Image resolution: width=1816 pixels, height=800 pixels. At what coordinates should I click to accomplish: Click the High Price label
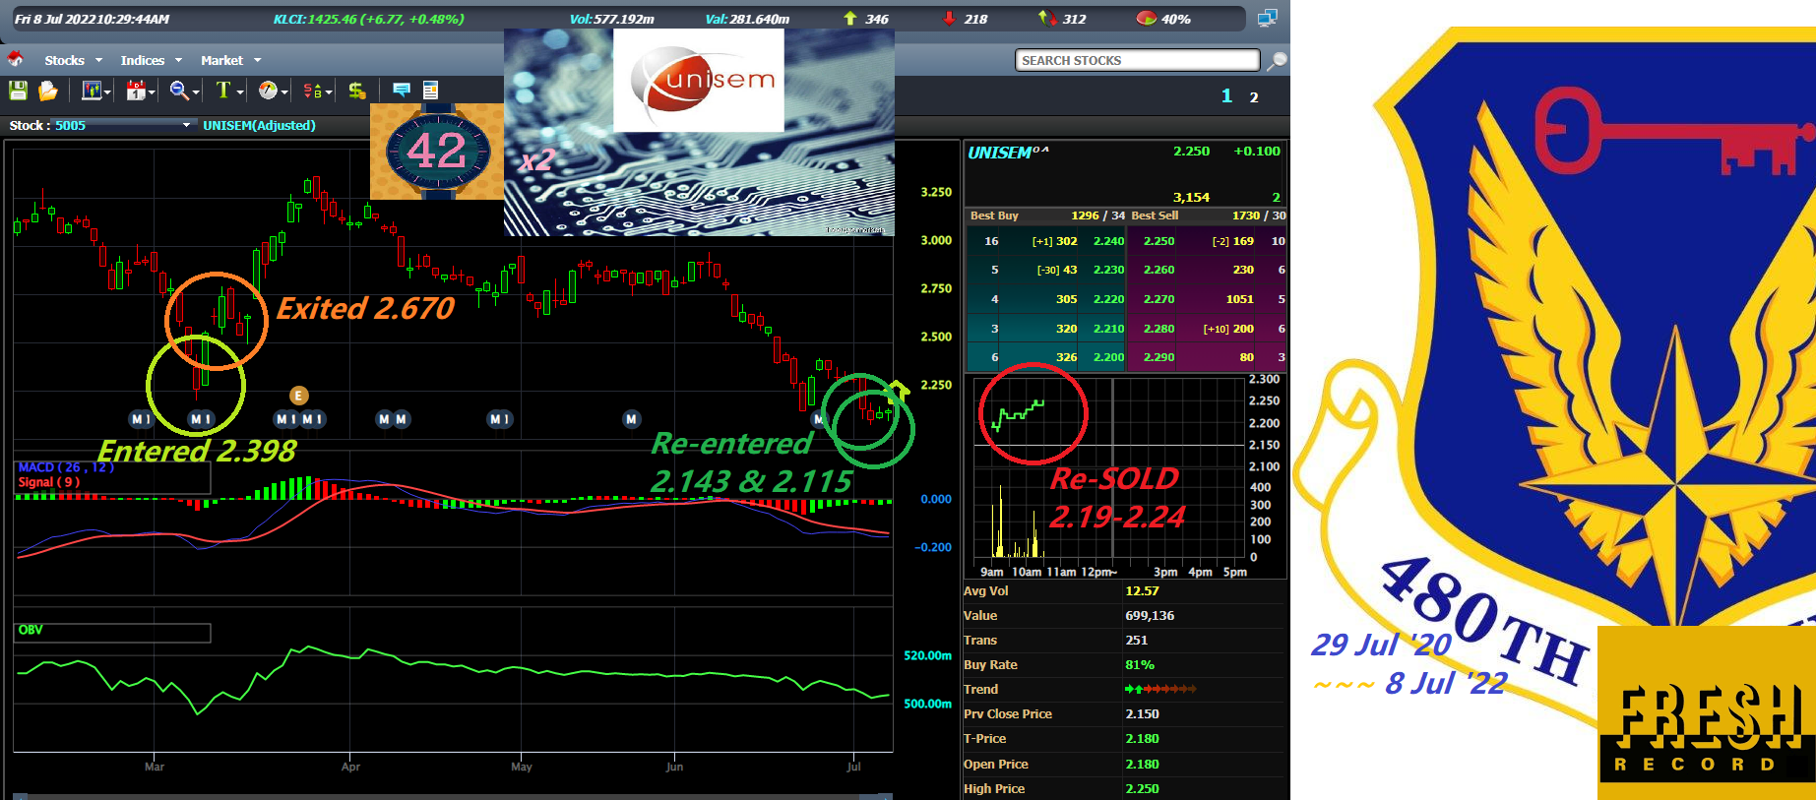[993, 789]
